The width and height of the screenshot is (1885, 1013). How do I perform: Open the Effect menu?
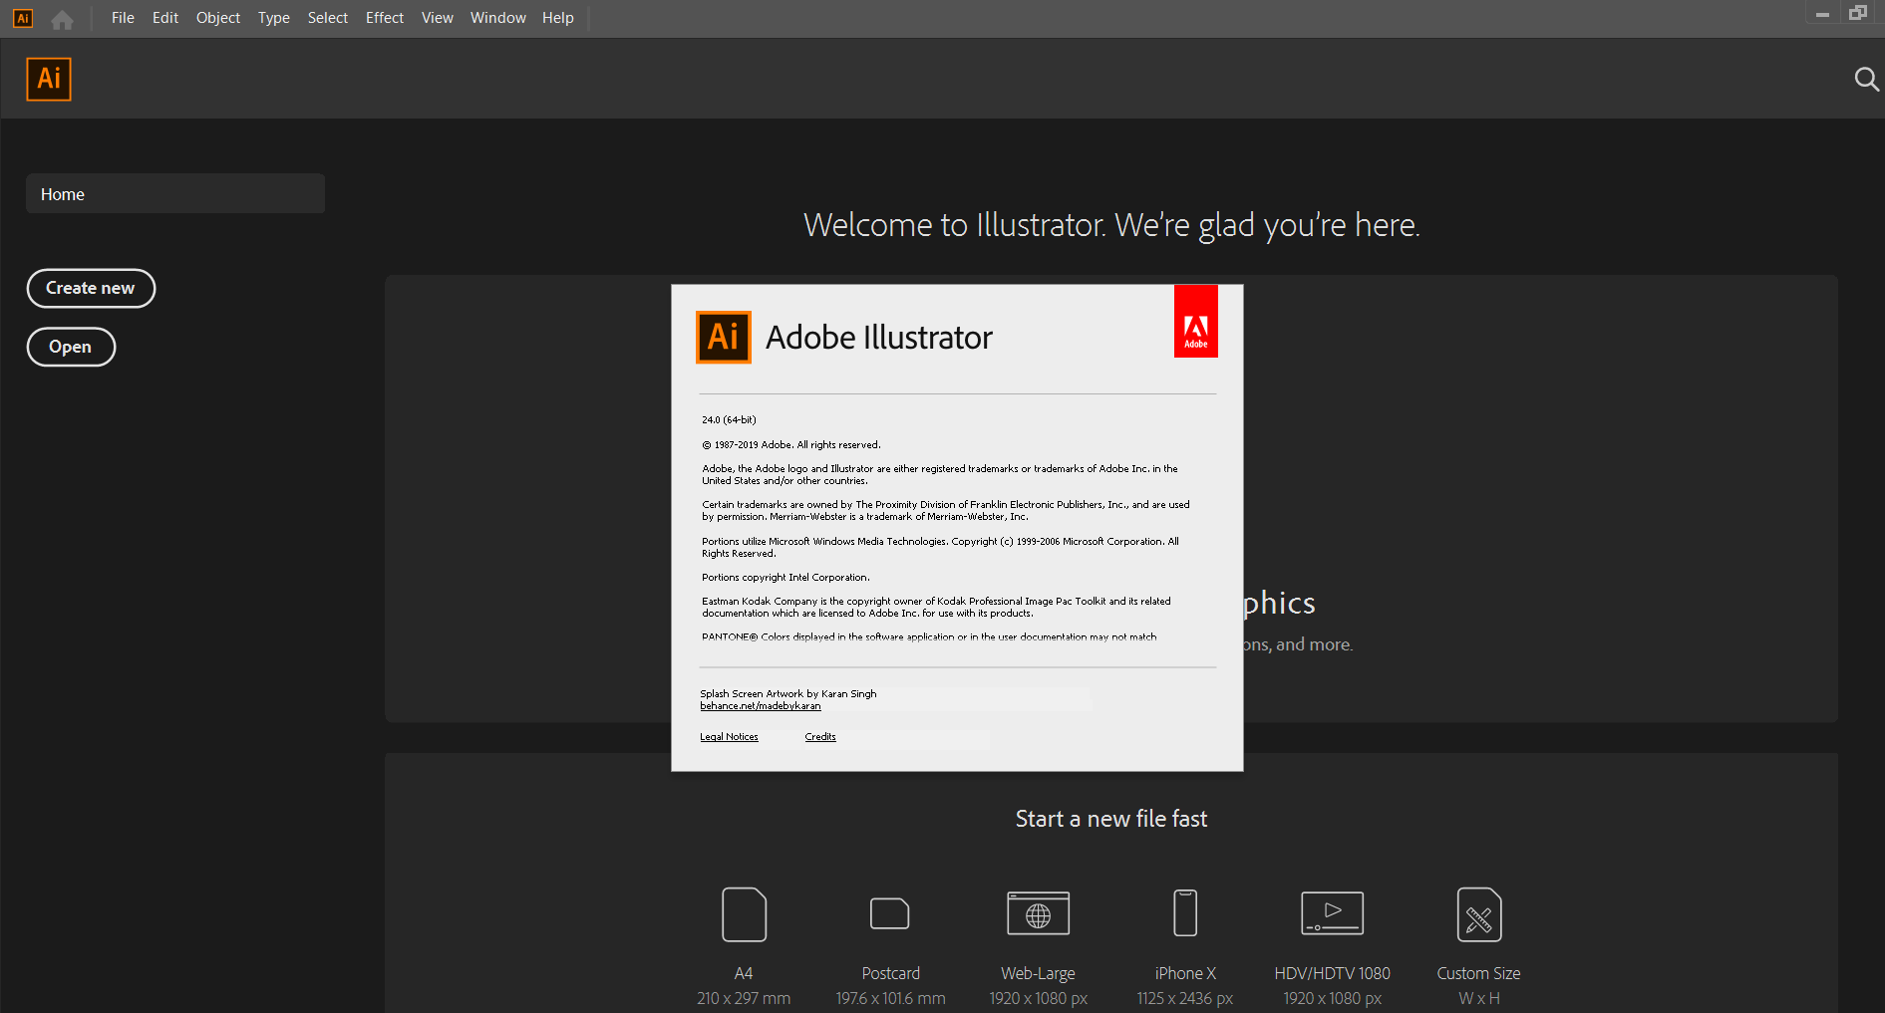click(x=385, y=18)
